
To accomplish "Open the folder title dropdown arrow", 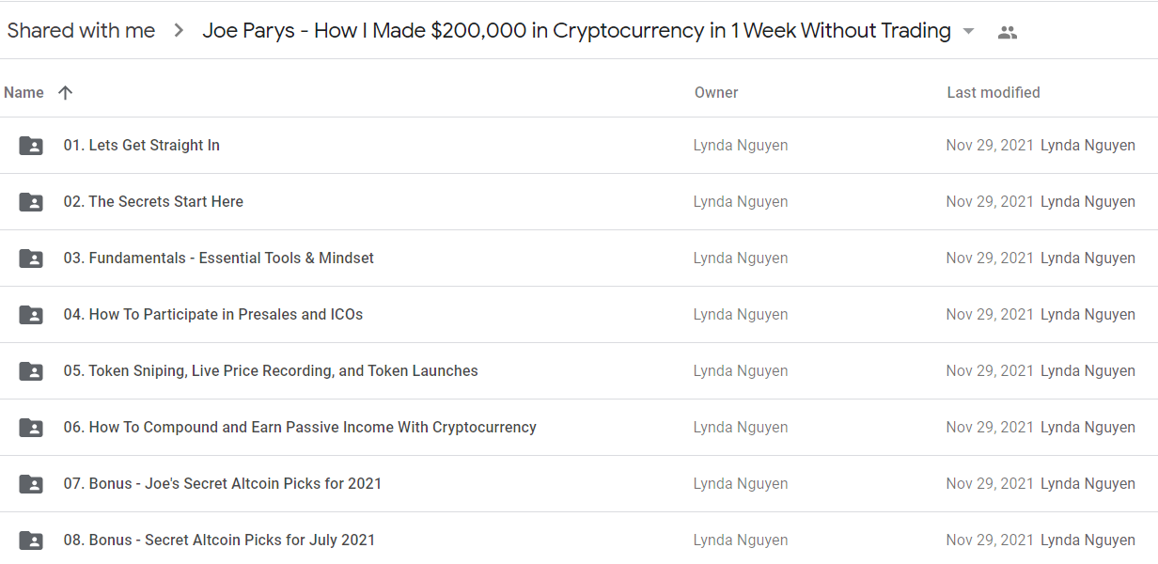I will [x=969, y=32].
